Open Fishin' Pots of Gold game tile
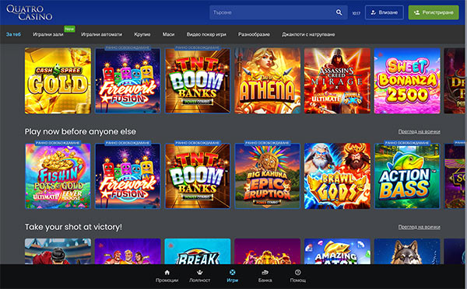Image resolution: width=467 pixels, height=289 pixels. pos(58,176)
